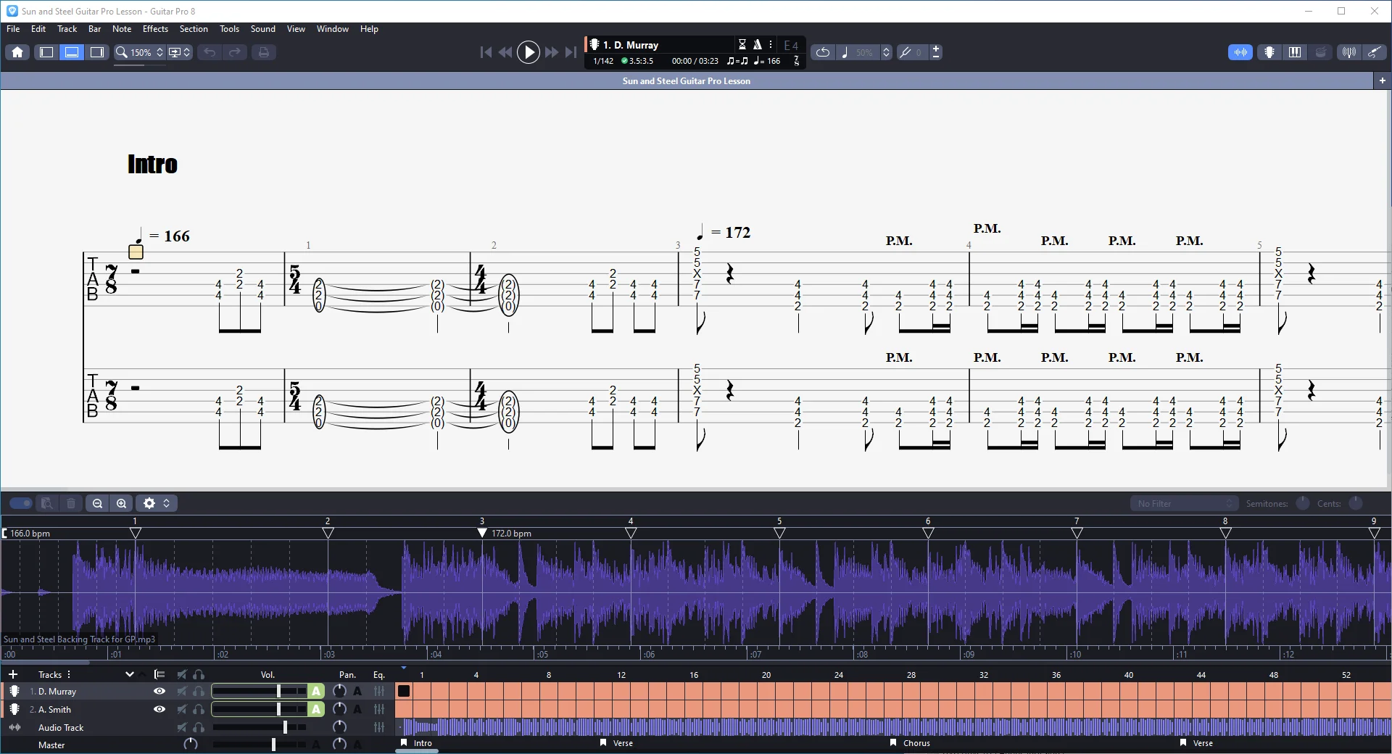
Task: Adjust the Semitones knob
Action: tap(1303, 503)
